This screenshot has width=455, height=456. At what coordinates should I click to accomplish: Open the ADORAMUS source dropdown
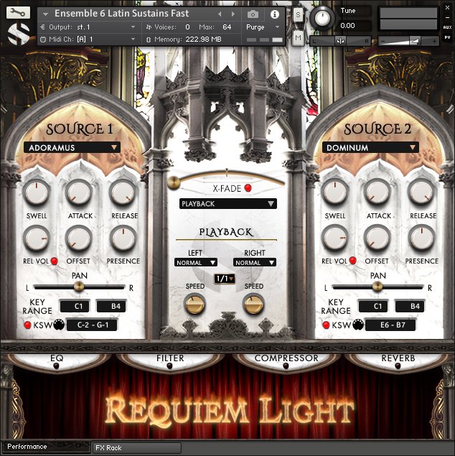click(72, 148)
